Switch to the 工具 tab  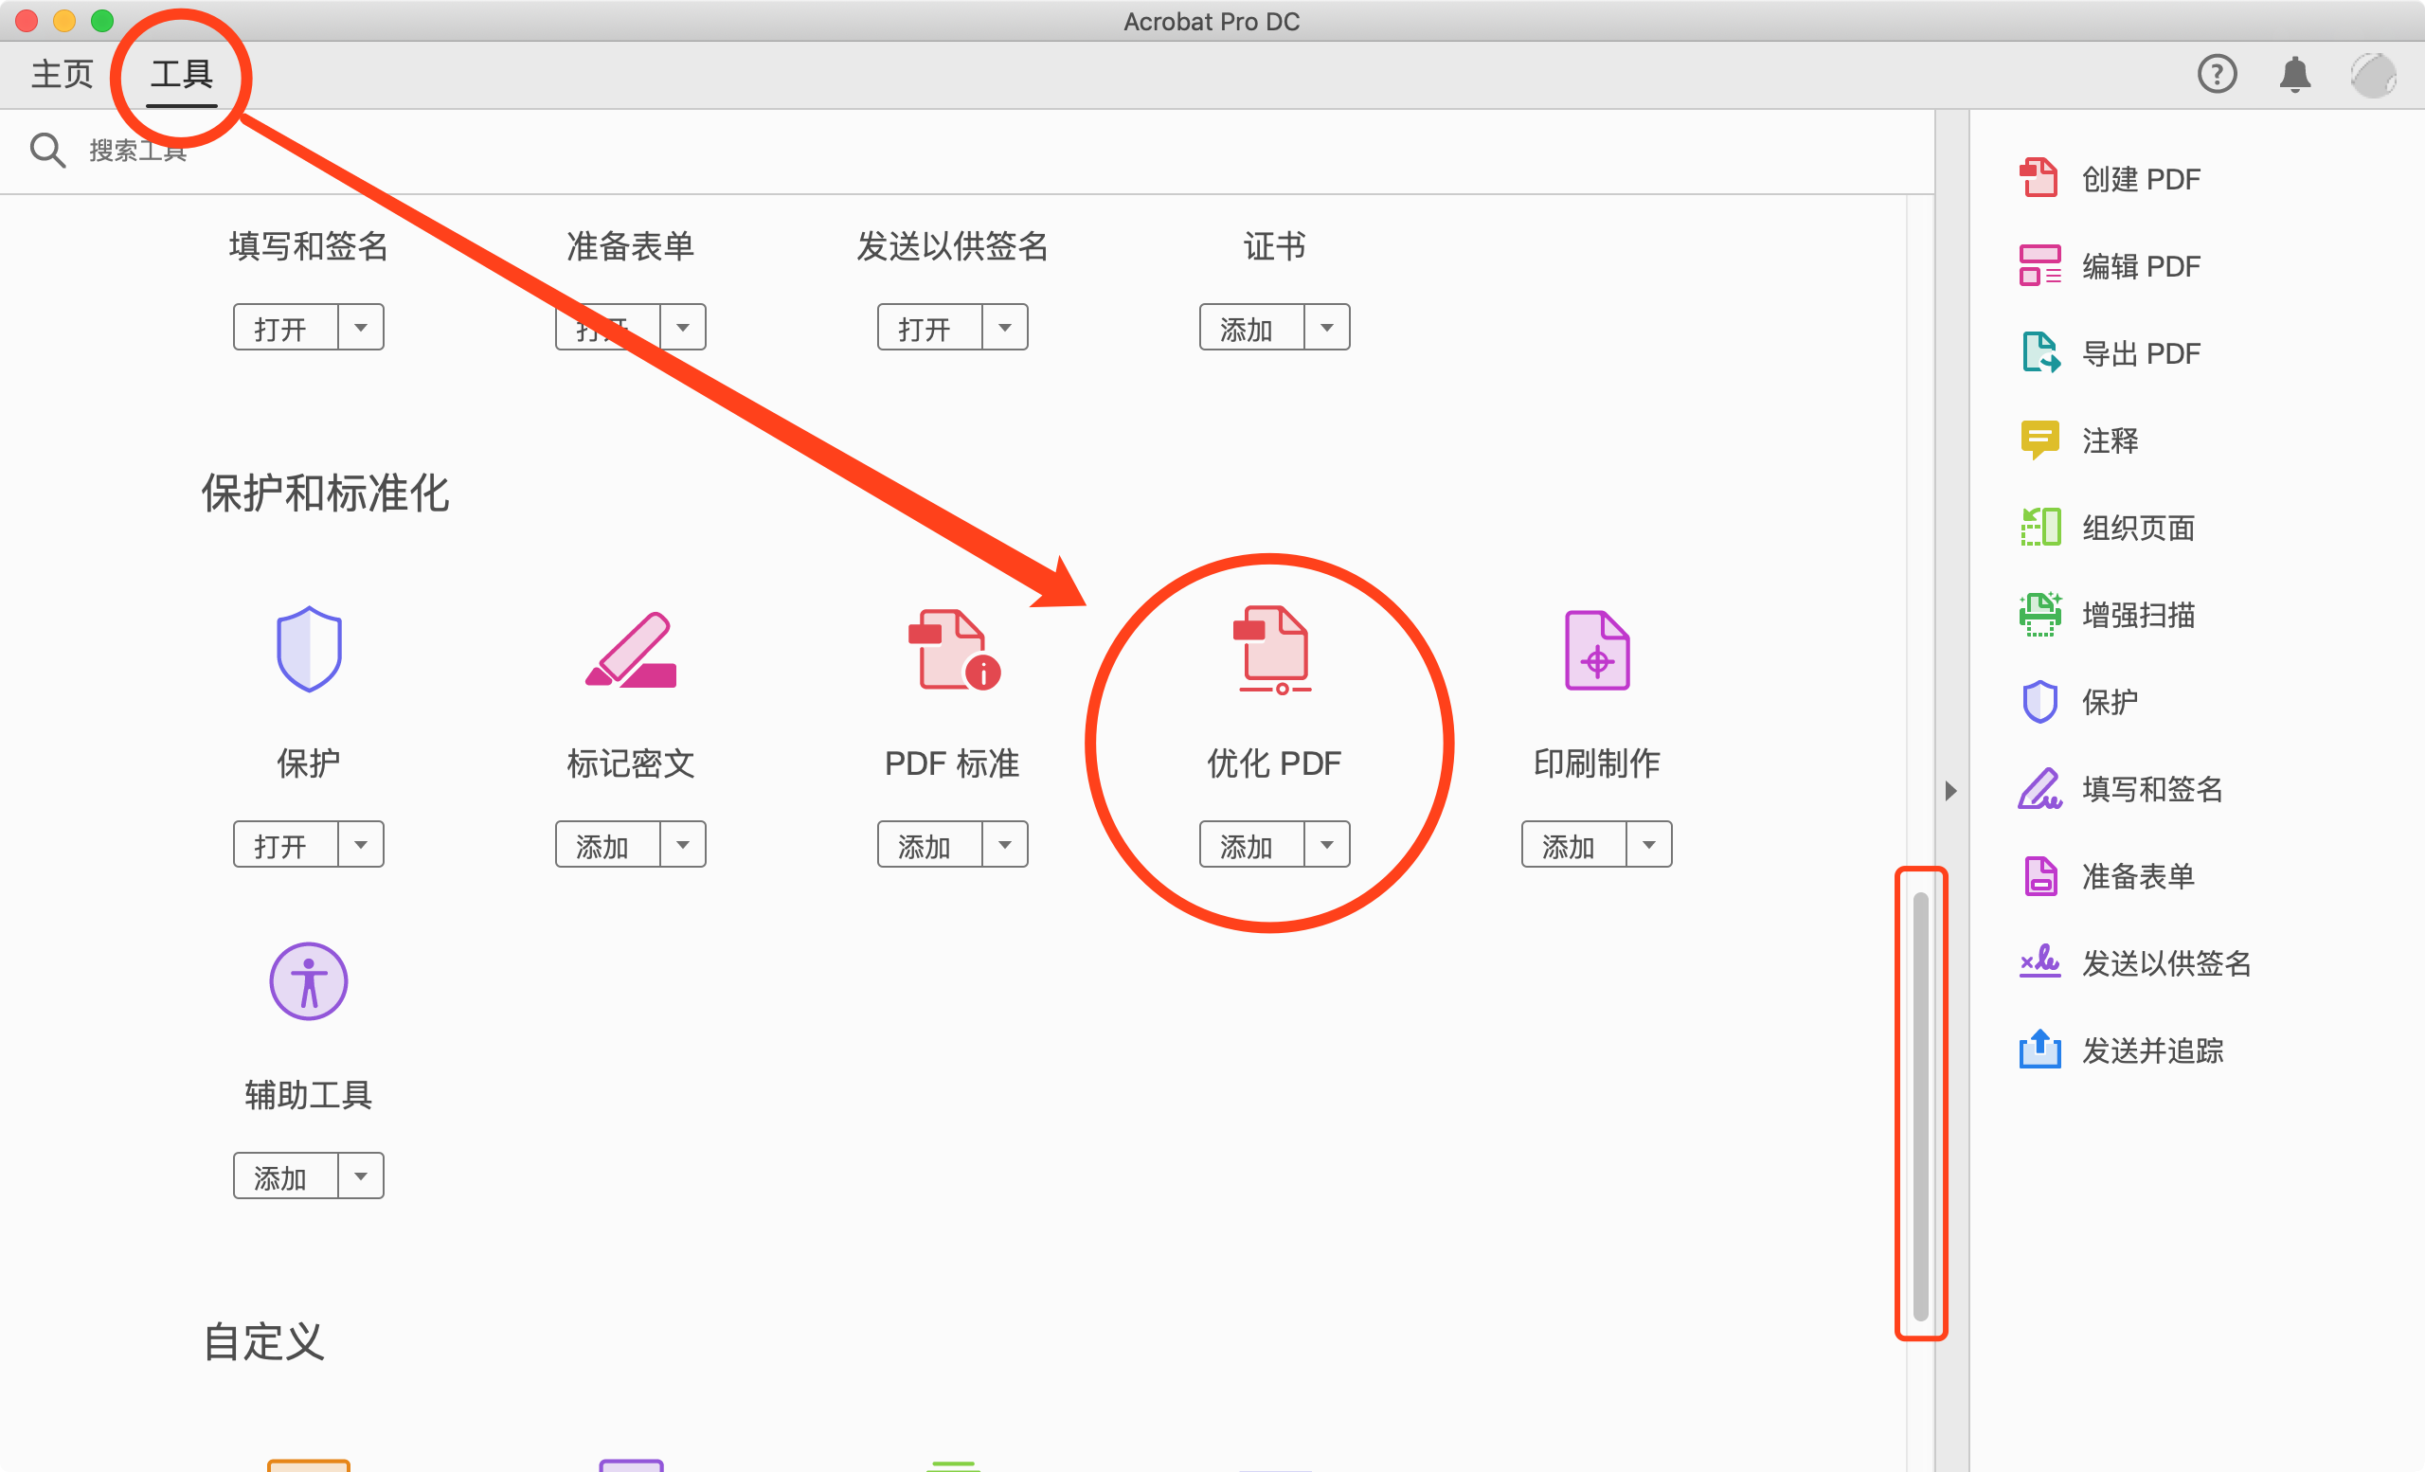[x=181, y=74]
